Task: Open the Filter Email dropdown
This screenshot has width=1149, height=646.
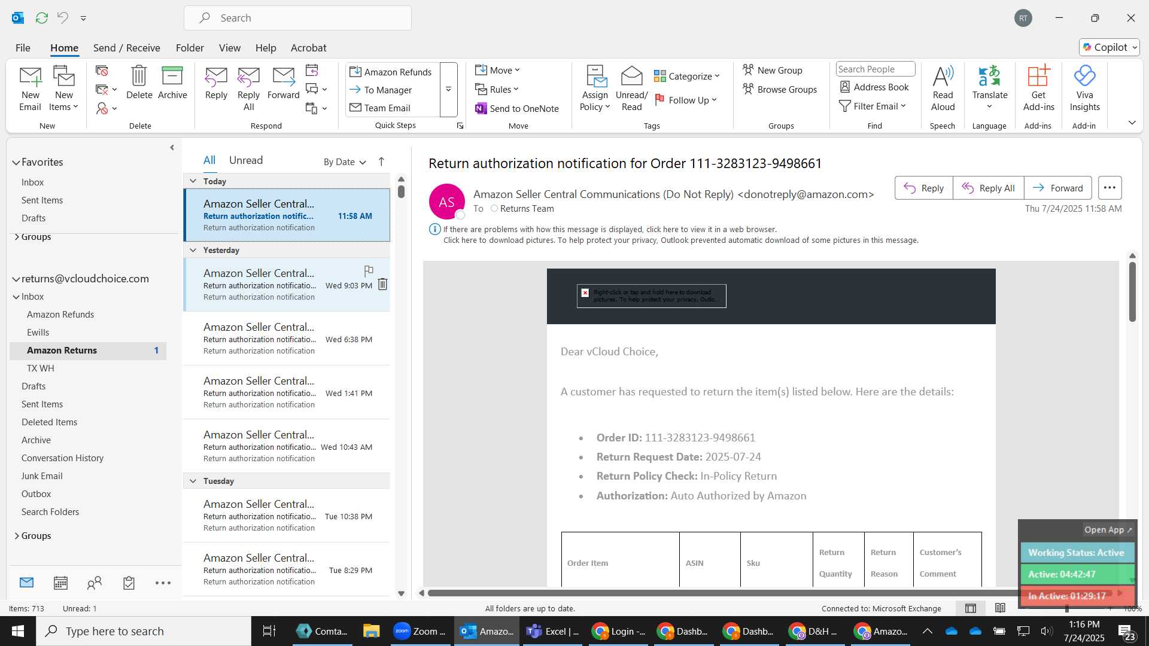Action: pos(873,106)
